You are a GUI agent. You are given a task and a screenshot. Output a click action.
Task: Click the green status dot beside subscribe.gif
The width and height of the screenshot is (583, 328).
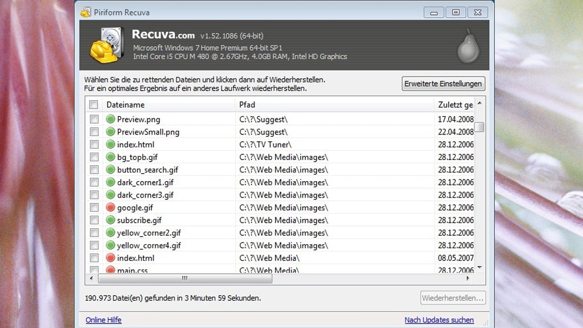[110, 220]
